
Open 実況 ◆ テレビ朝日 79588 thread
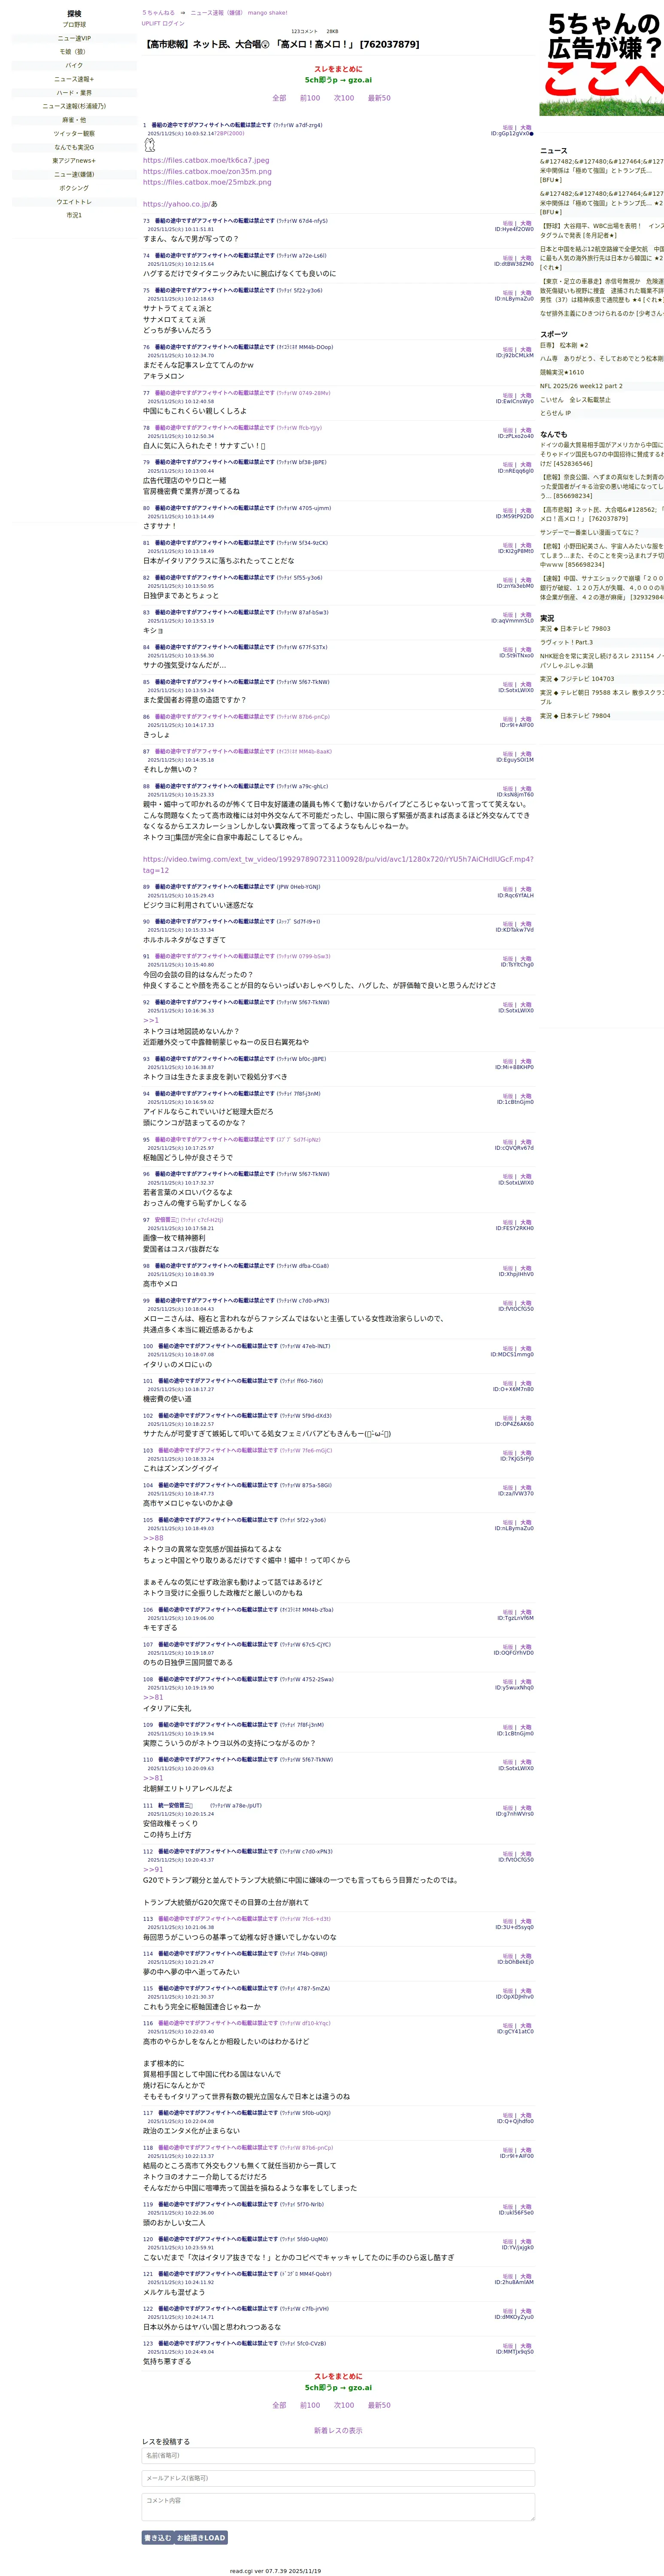(x=602, y=697)
